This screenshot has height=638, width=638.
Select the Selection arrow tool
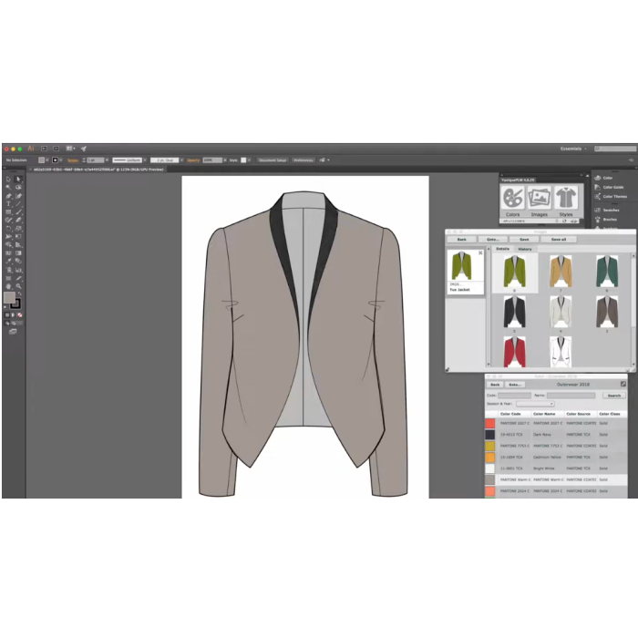click(8, 179)
